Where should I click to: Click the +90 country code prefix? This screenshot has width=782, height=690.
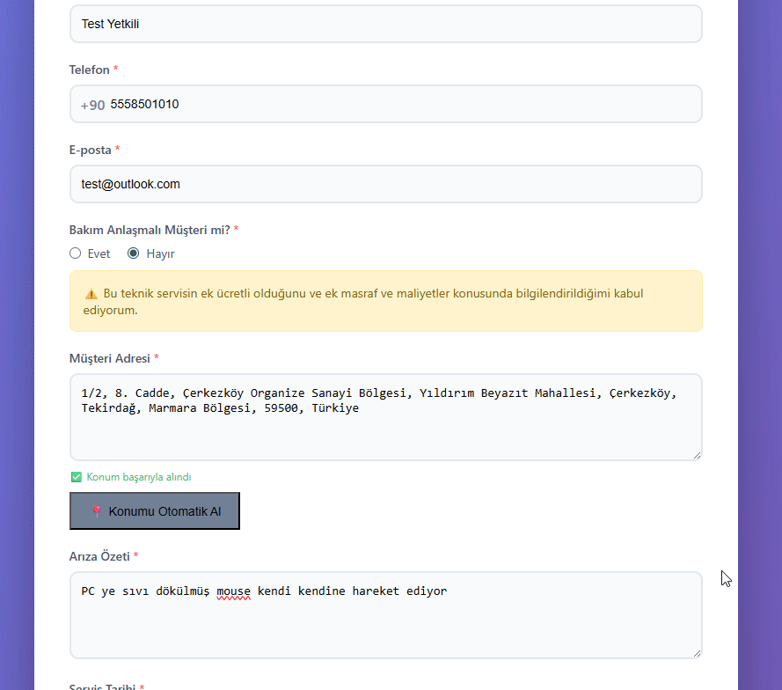click(x=92, y=105)
